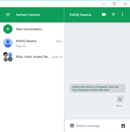Image resolution: width=130 pixels, height=132 pixels.
Task: Open the Nitin, Ankit, Anand group chat
Action: pyautogui.click(x=32, y=57)
